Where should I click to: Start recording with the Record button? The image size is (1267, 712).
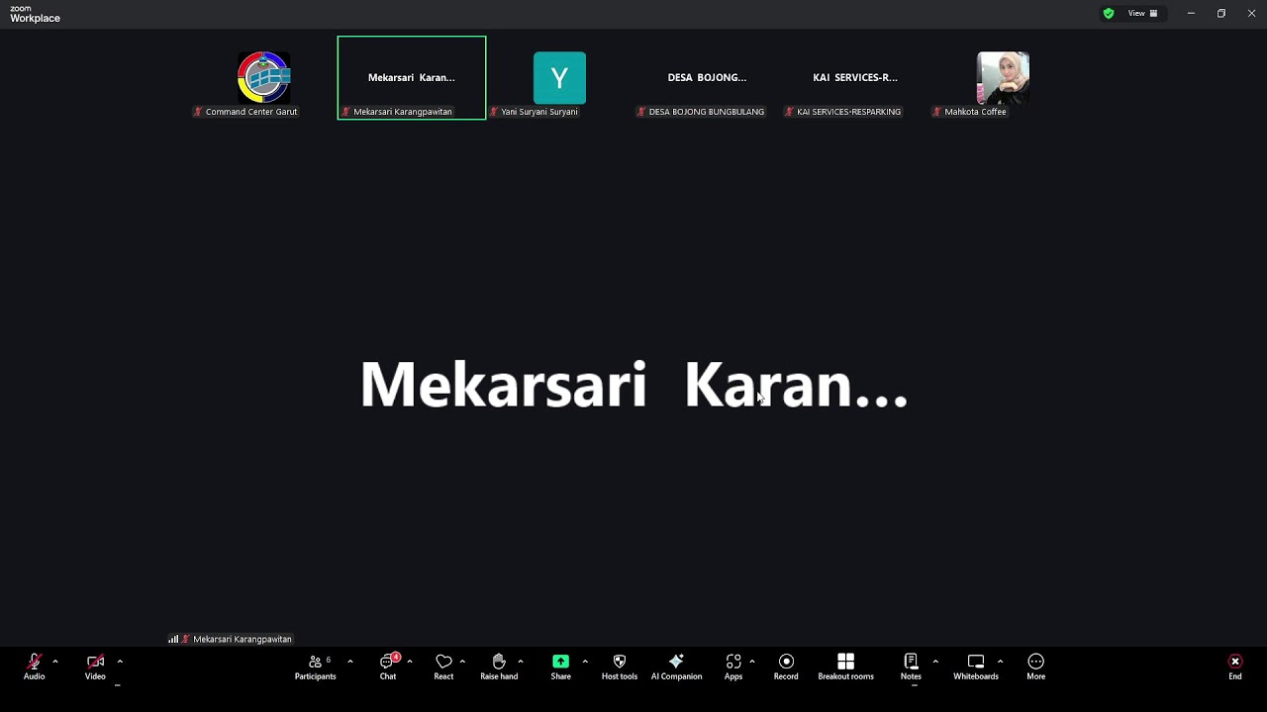pyautogui.click(x=786, y=667)
